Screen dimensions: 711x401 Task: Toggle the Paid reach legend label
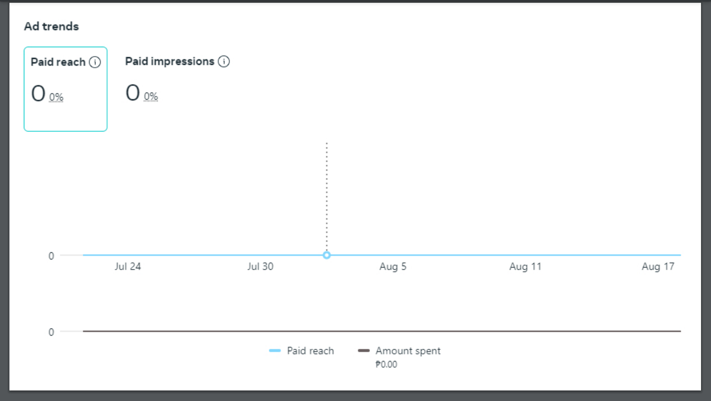pyautogui.click(x=311, y=351)
